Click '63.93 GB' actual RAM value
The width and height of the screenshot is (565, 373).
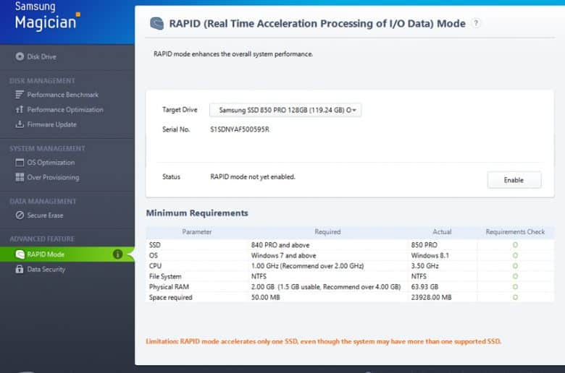(424, 287)
